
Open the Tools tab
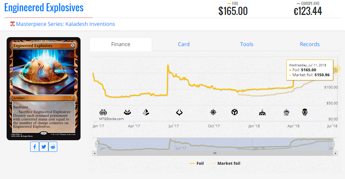[x=247, y=44]
